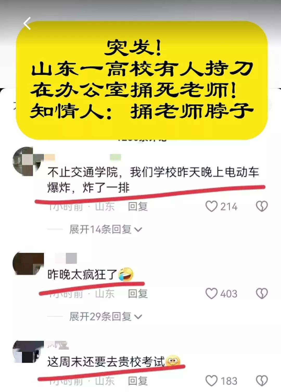This screenshot has height=392, width=281.
Task: Expand the 14 replies thread
Action: point(106,229)
